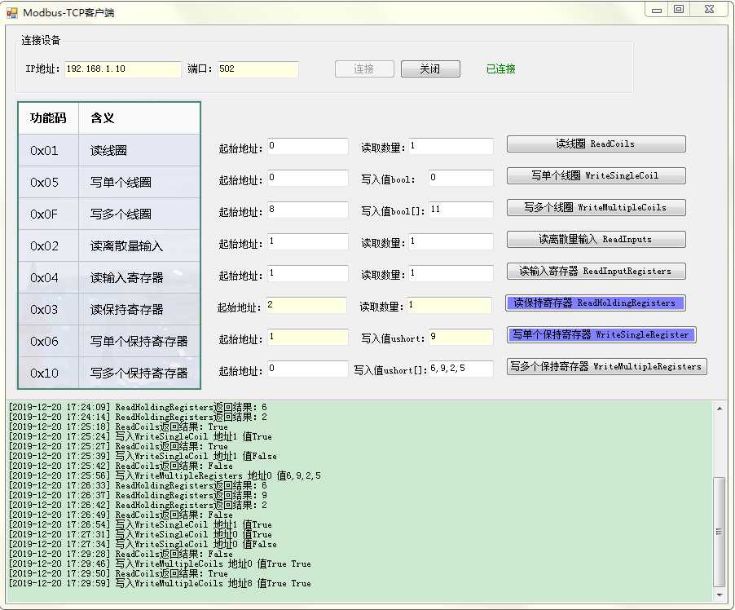Focus the 写入值ushort[] field showing 6,9,2,5
The image size is (735, 610).
pyautogui.click(x=460, y=369)
